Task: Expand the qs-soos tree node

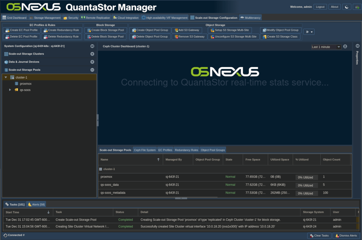Action: tap(10, 90)
